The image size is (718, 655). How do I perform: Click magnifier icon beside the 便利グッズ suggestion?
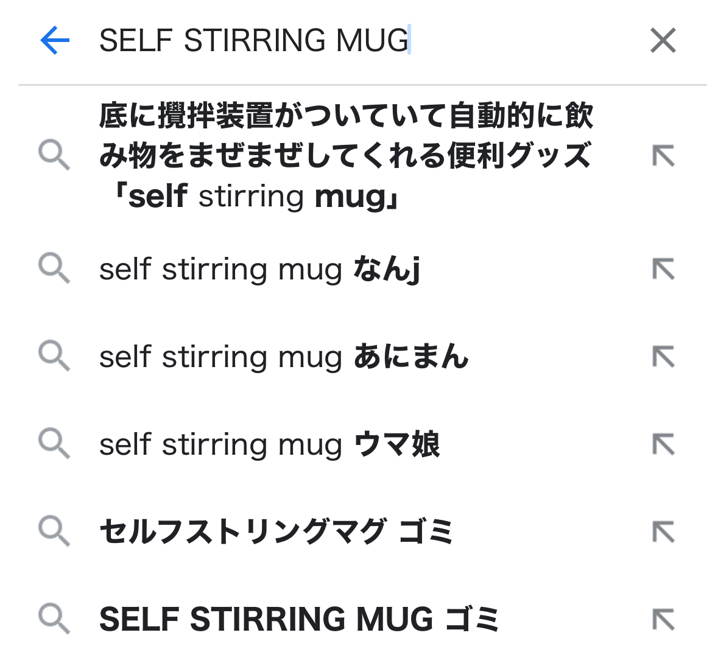(54, 156)
